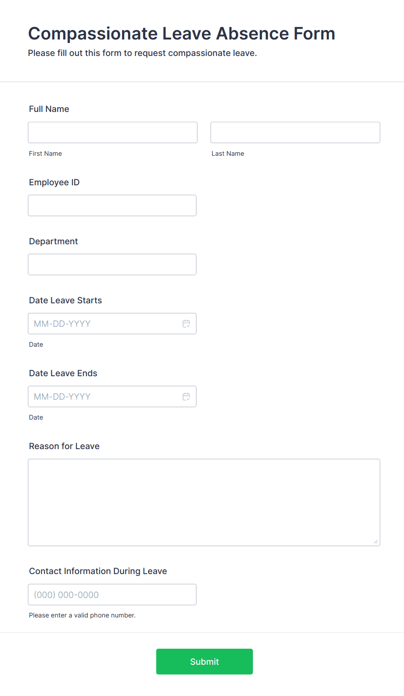Click the Contact Information During Leave label

[x=98, y=571]
